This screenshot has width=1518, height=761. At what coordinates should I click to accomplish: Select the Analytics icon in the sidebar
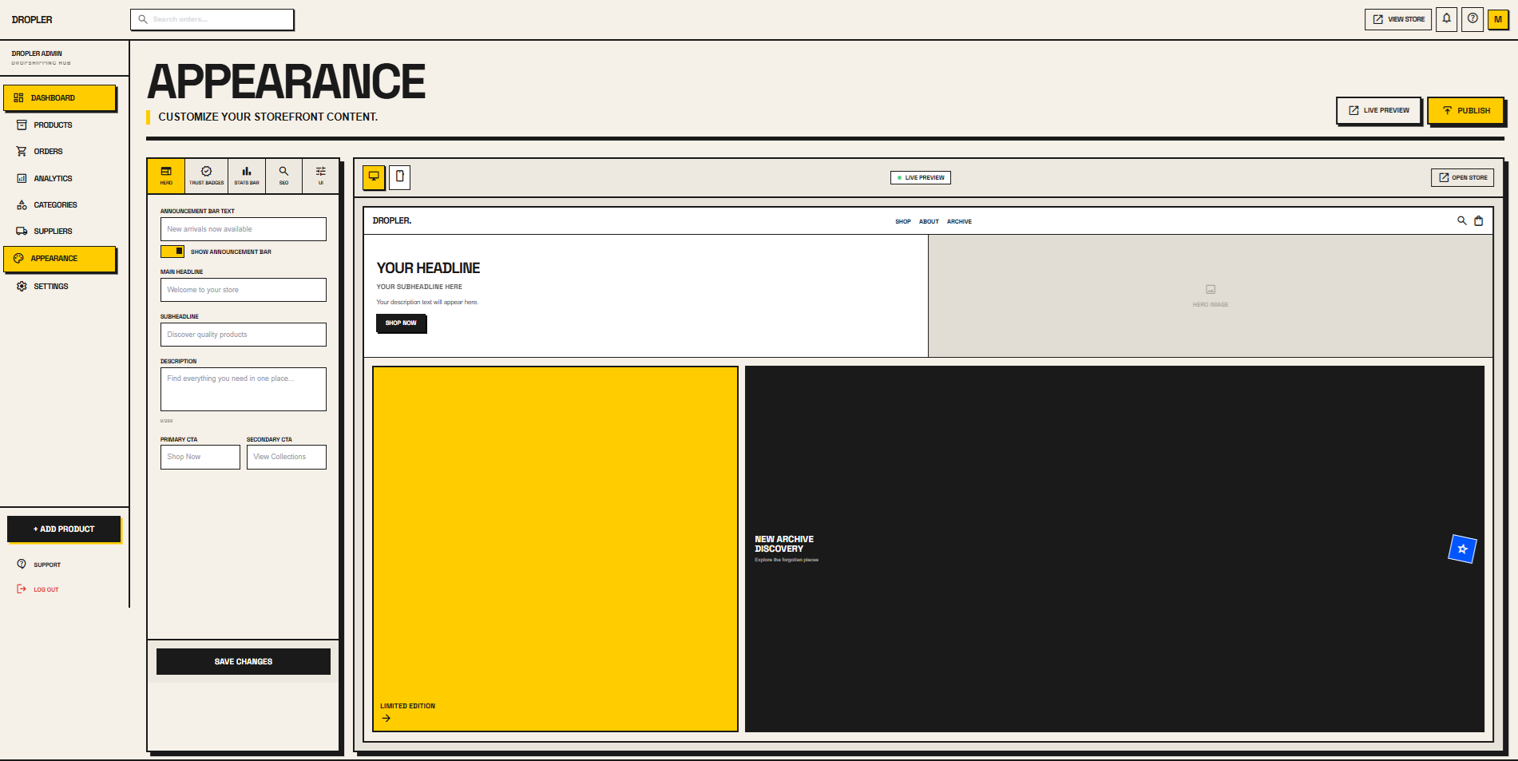[22, 178]
